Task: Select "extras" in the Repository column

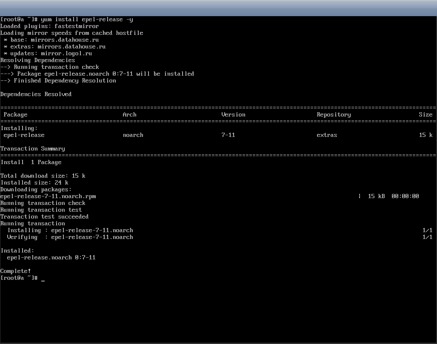Action: pos(327,135)
